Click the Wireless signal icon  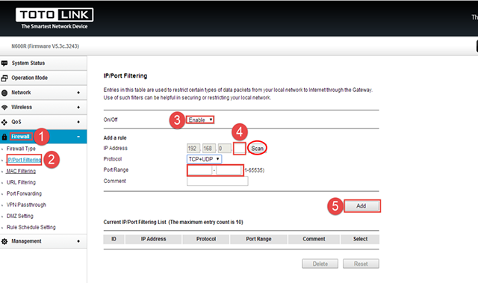[4, 108]
